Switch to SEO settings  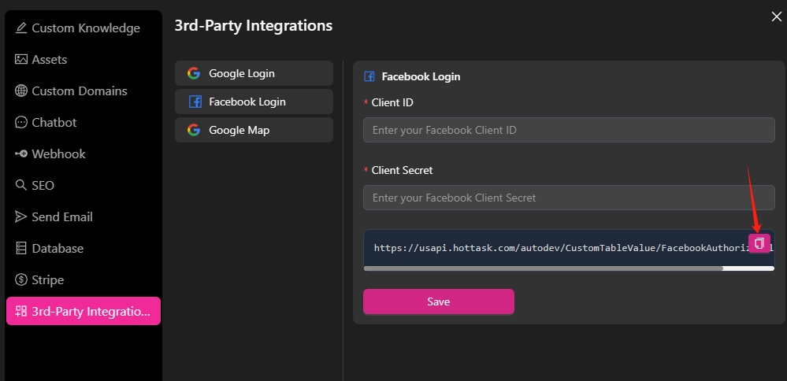click(x=84, y=186)
